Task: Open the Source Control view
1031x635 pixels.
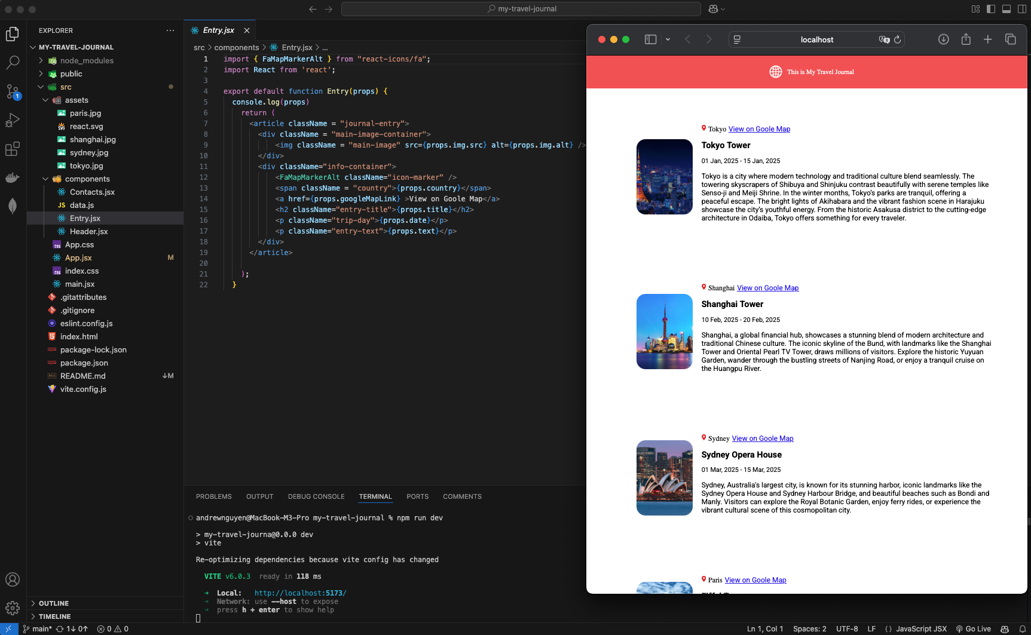Action: [x=13, y=91]
